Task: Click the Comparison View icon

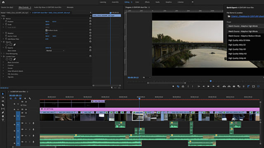Action: [x=239, y=86]
